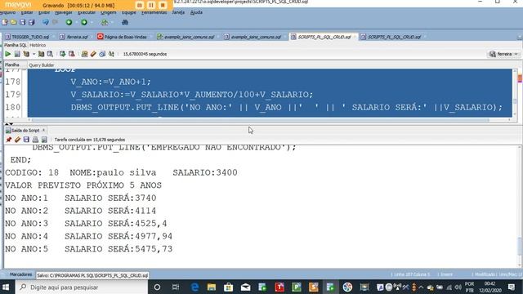The image size is (523, 294).
Task: Switch to the Histórico tab
Action: (38, 45)
